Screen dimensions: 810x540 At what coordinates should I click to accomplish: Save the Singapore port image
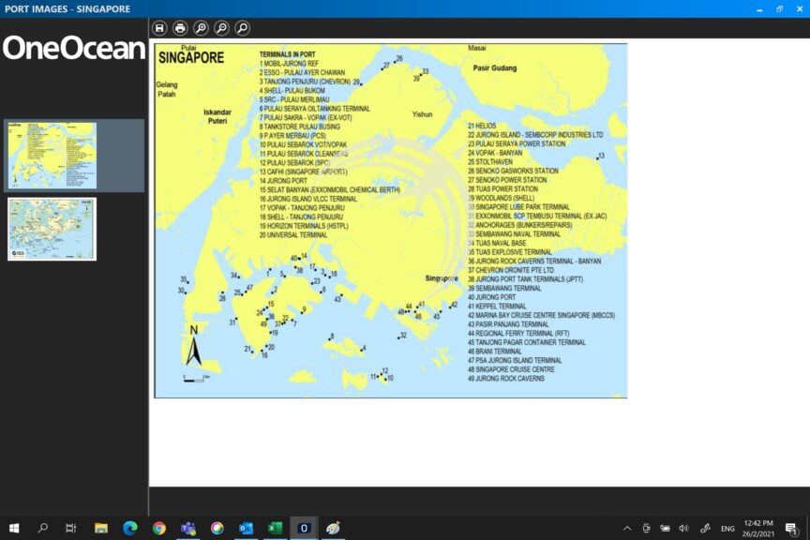159,28
